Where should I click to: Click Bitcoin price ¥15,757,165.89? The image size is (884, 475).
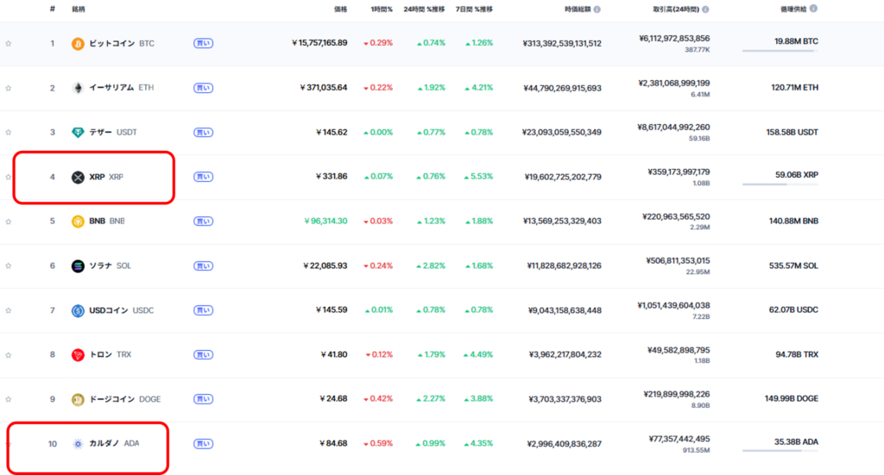click(319, 43)
